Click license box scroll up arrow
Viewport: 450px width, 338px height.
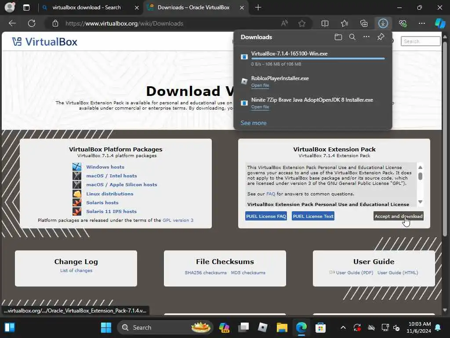click(x=420, y=167)
